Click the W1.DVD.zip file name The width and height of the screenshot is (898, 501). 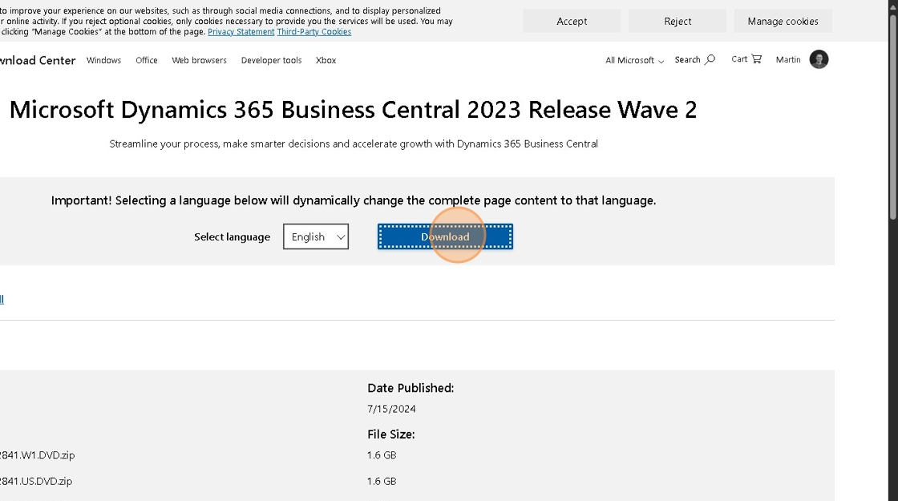click(x=37, y=455)
